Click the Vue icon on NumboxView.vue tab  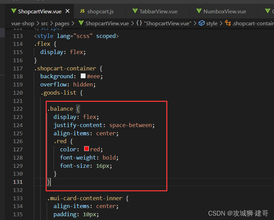coord(199,11)
